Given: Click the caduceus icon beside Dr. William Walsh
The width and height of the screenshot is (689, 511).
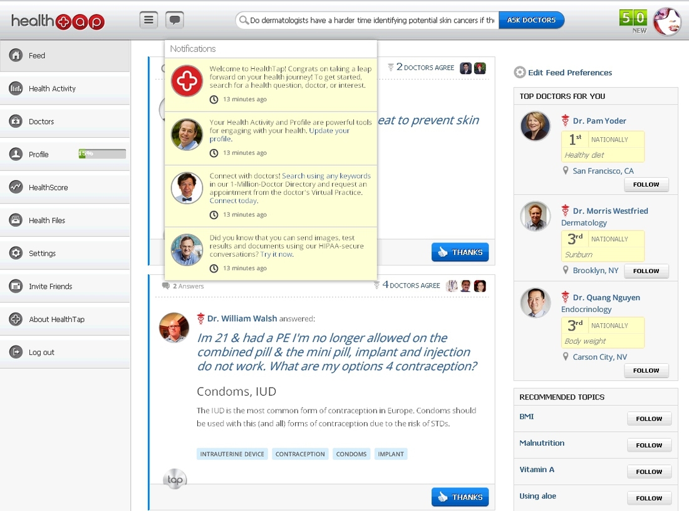Looking at the screenshot, I should tap(201, 318).
